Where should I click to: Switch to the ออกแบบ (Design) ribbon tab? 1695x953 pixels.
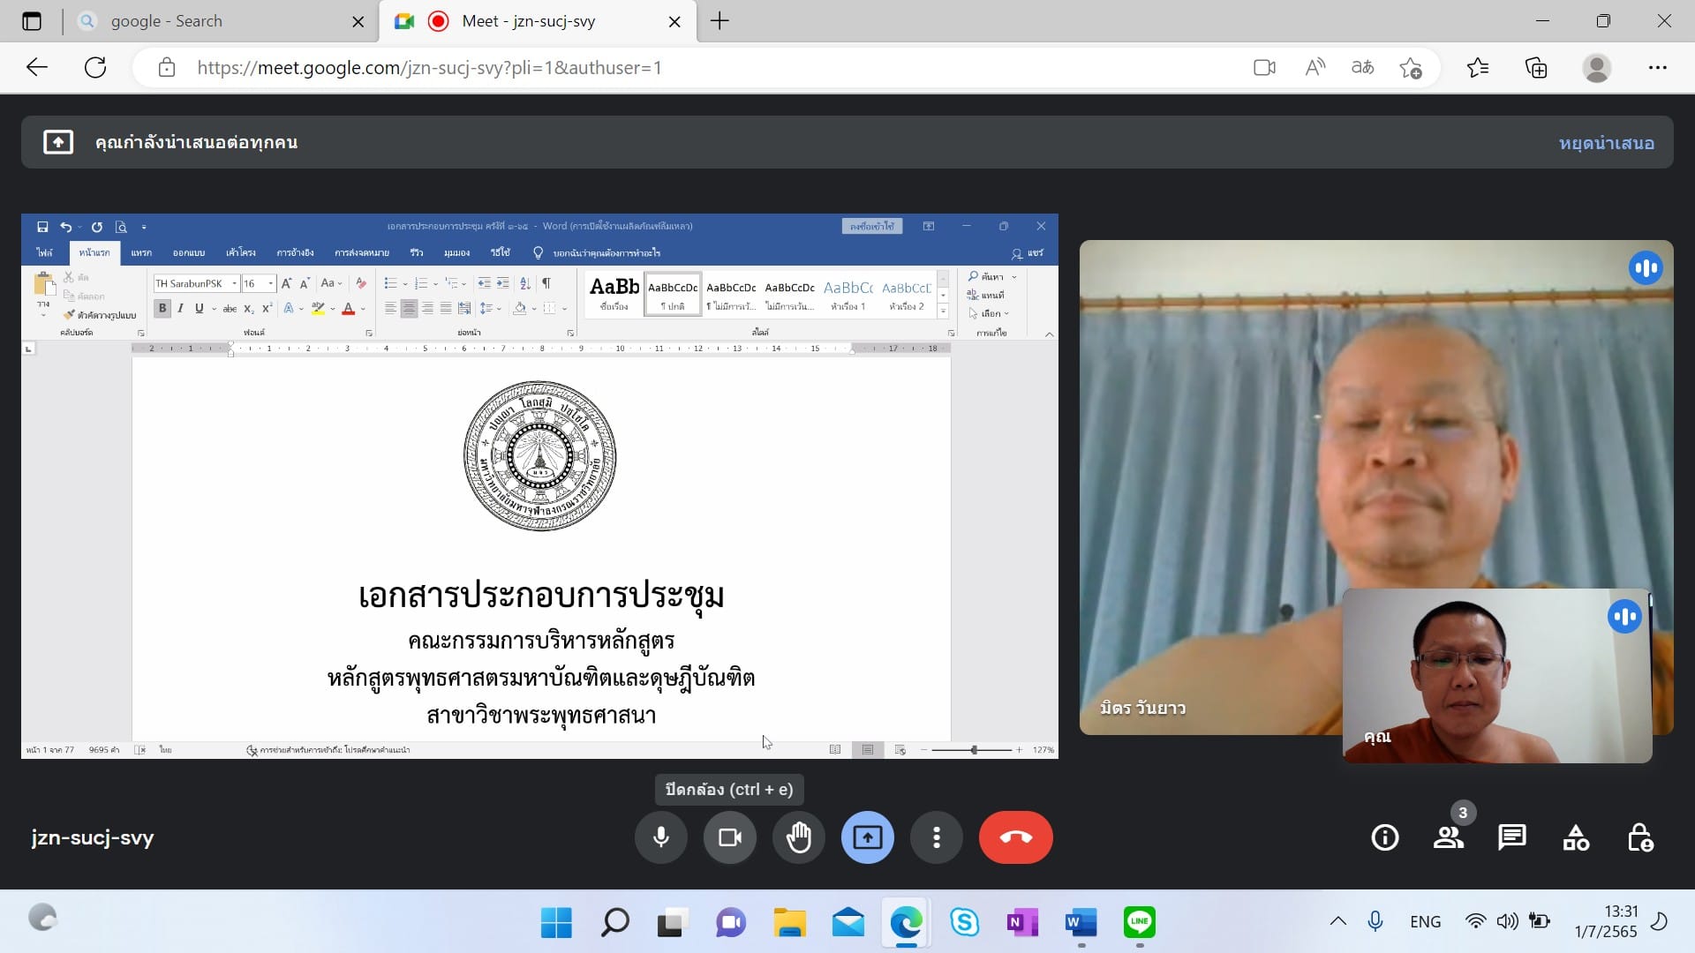click(189, 253)
